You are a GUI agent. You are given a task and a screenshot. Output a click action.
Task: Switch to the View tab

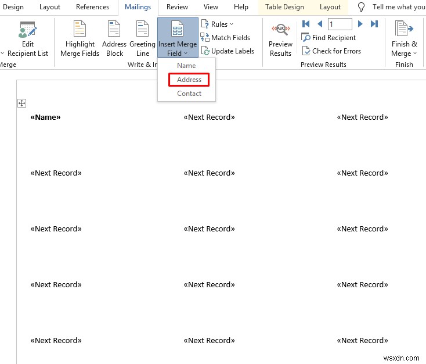211,7
